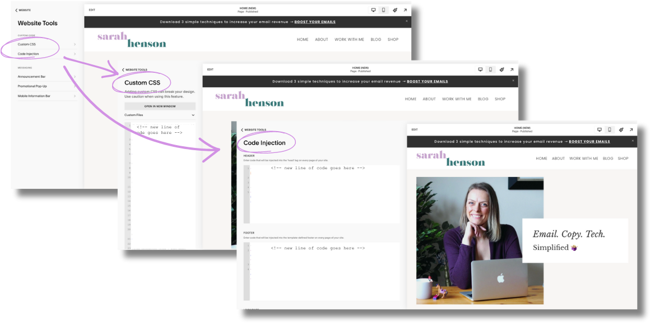This screenshot has height=325, width=650.
Task: Open HOME nav item in Website Tools window
Action: coord(303,40)
